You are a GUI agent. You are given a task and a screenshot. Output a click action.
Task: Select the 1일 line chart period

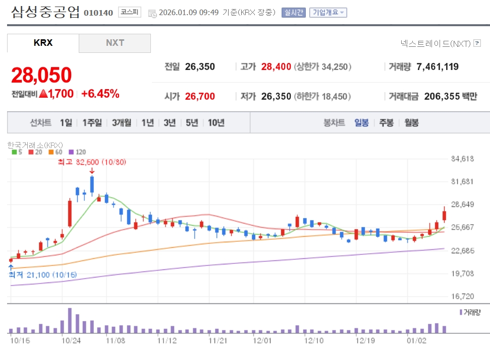[66, 122]
